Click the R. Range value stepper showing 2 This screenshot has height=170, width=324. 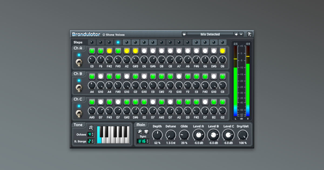coord(91,141)
